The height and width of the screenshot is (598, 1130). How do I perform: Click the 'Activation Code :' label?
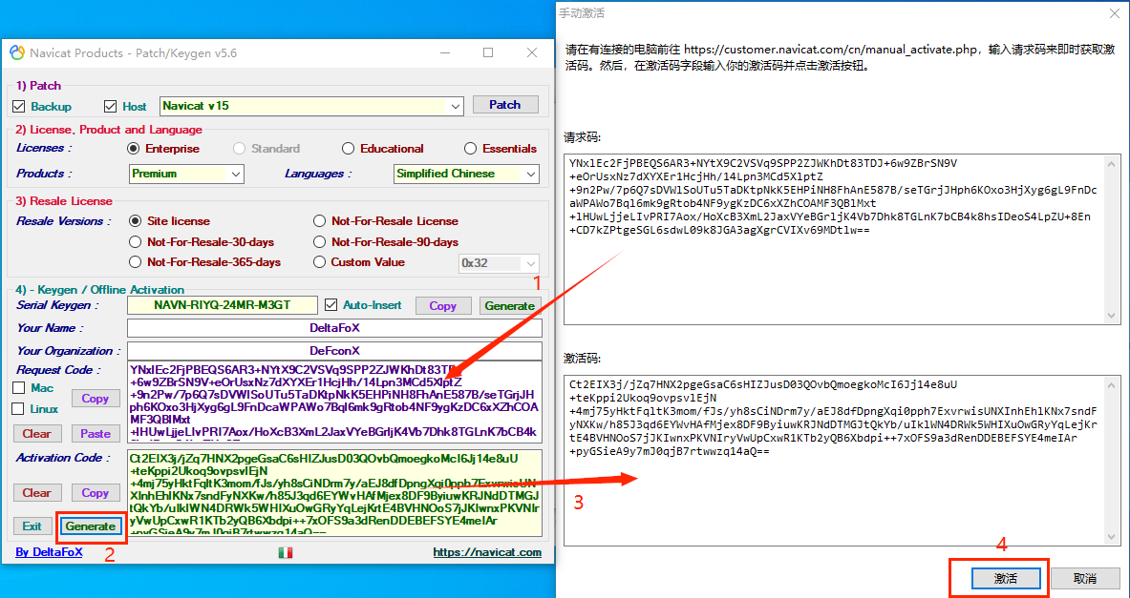(x=64, y=458)
